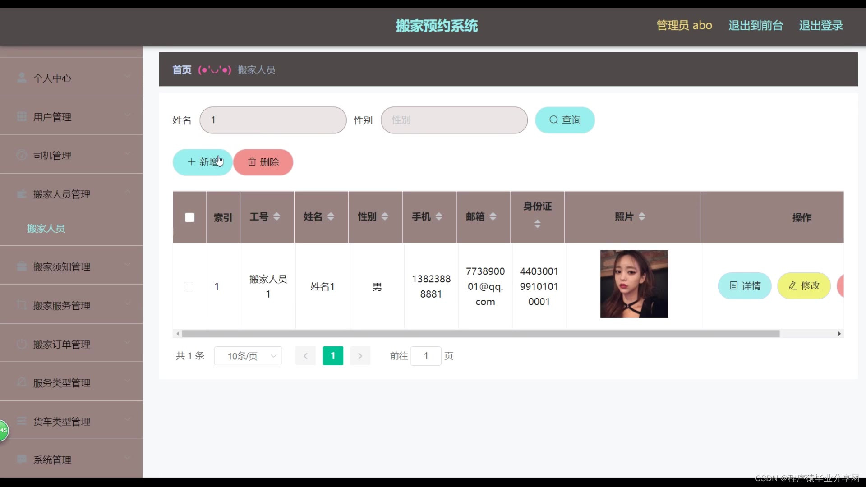Click the horizontal table scrollbar

[x=480, y=334]
